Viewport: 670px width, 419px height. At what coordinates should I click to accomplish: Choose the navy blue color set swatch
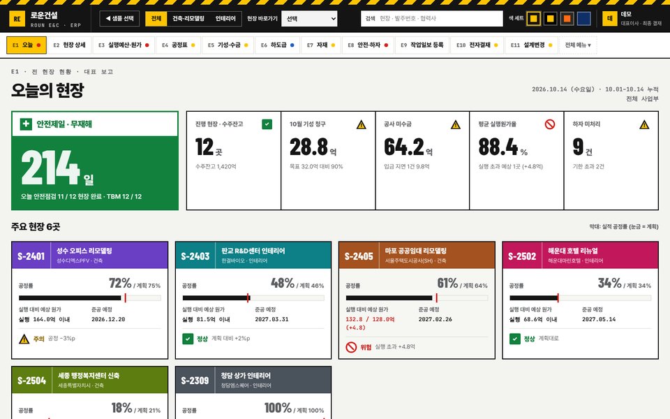coord(583,19)
